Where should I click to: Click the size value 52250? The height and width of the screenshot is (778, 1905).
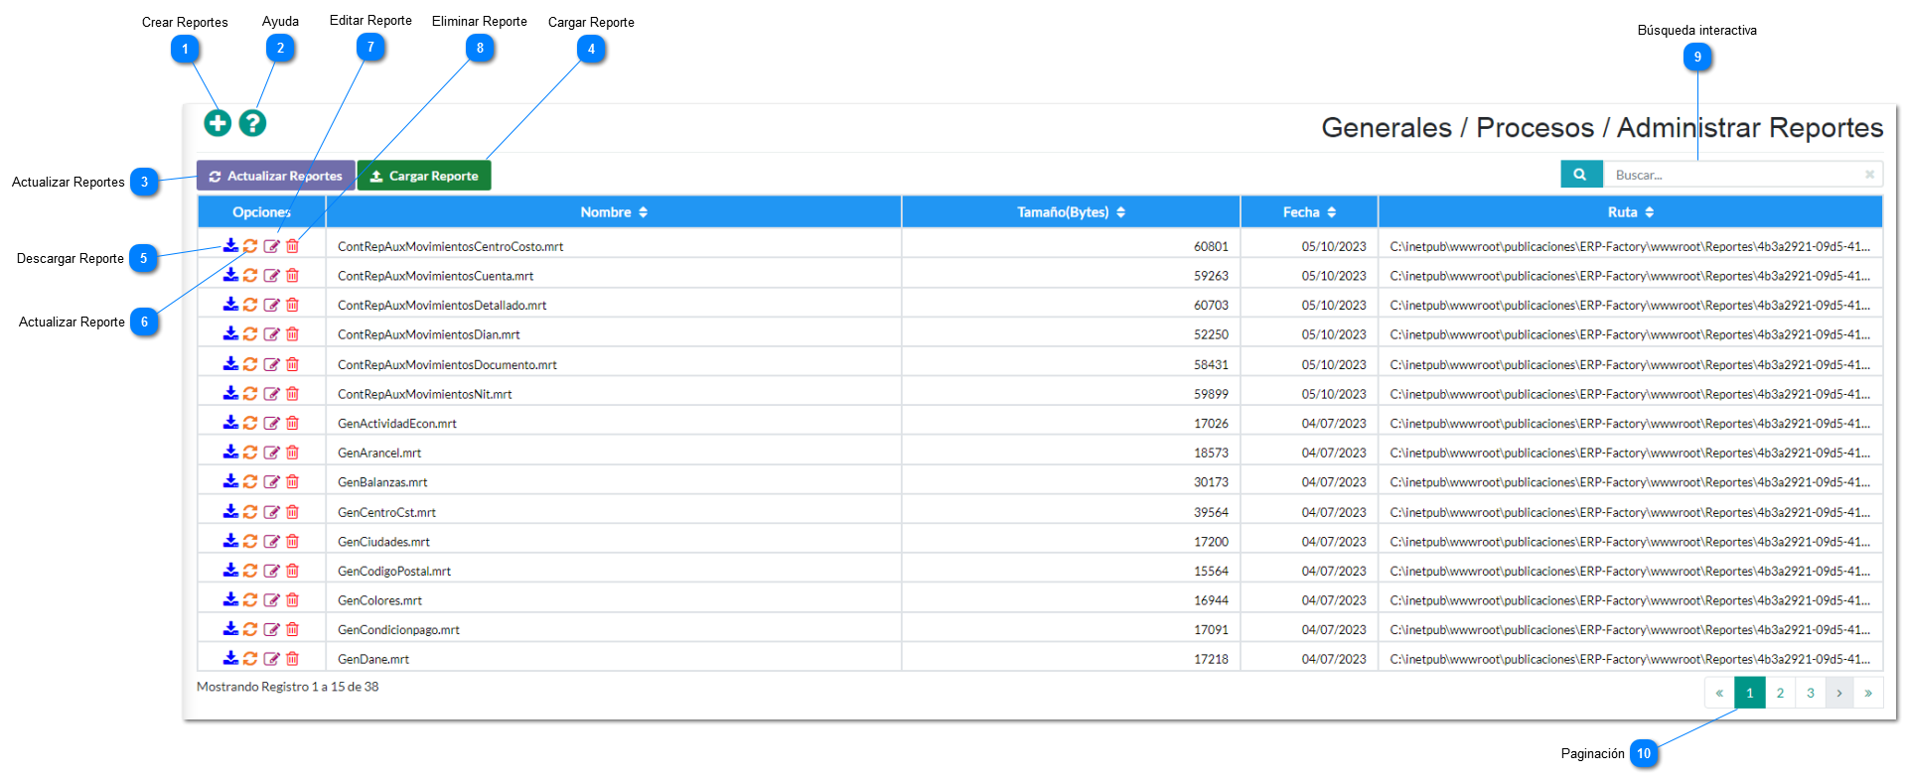pyautogui.click(x=1211, y=334)
